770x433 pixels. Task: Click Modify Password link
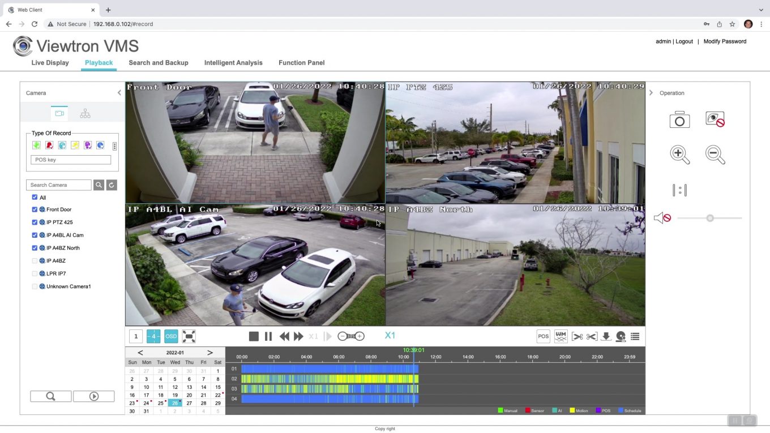725,41
